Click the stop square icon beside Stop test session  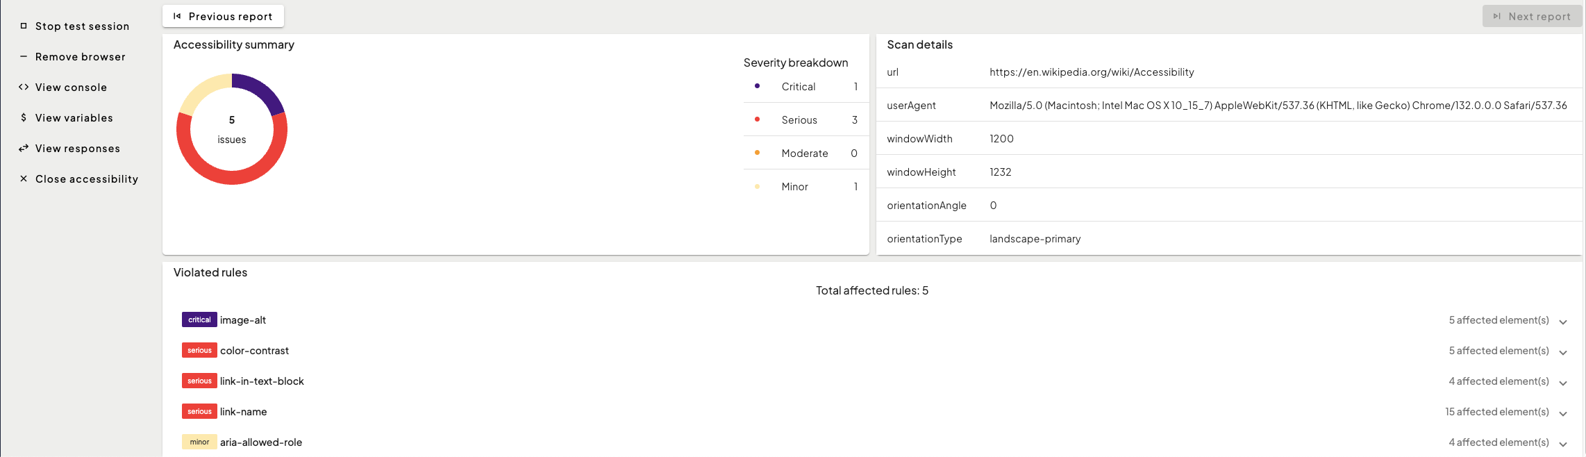(24, 26)
